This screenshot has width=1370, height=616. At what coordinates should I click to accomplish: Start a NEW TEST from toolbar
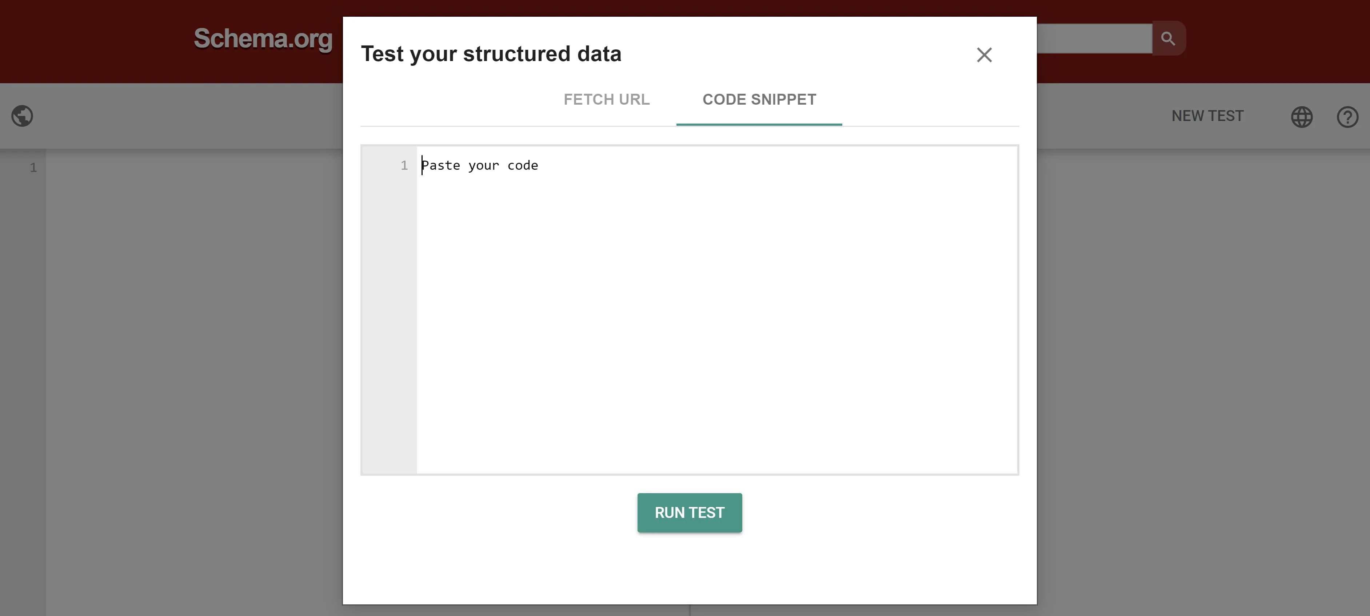(1207, 116)
